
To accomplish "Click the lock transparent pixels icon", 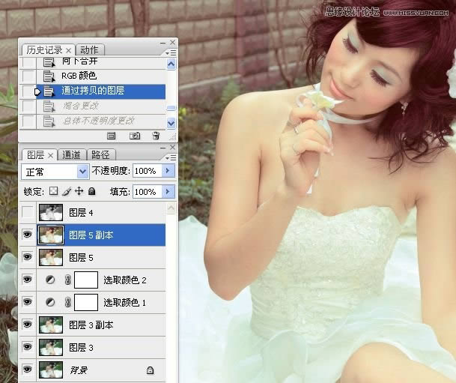I will click(53, 192).
